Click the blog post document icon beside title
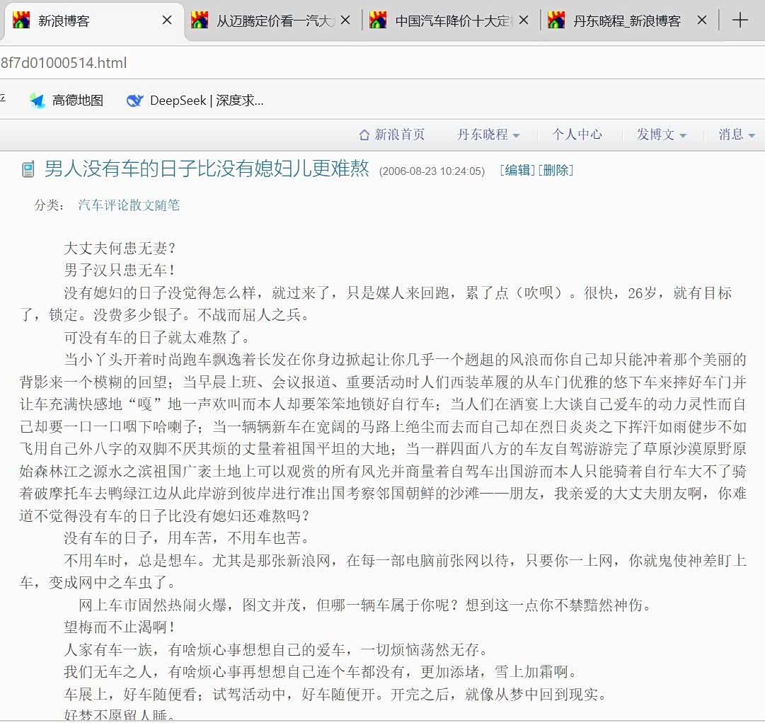765x723 pixels. 28,169
